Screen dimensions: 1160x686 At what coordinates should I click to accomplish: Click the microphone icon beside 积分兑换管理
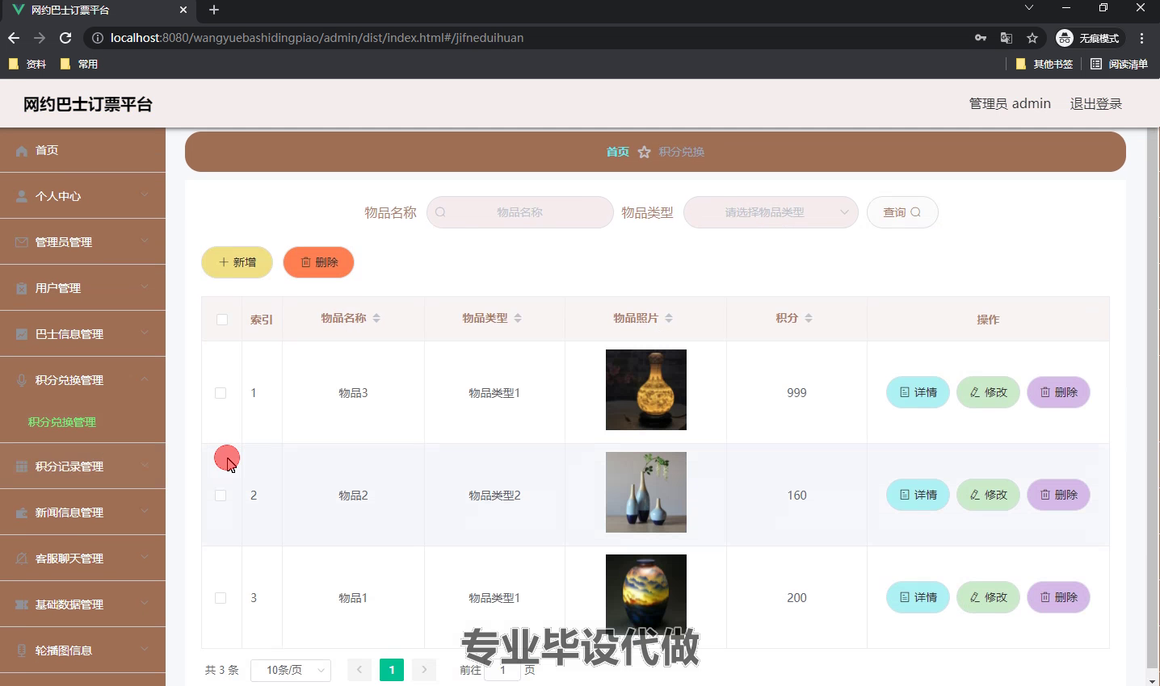click(x=22, y=380)
